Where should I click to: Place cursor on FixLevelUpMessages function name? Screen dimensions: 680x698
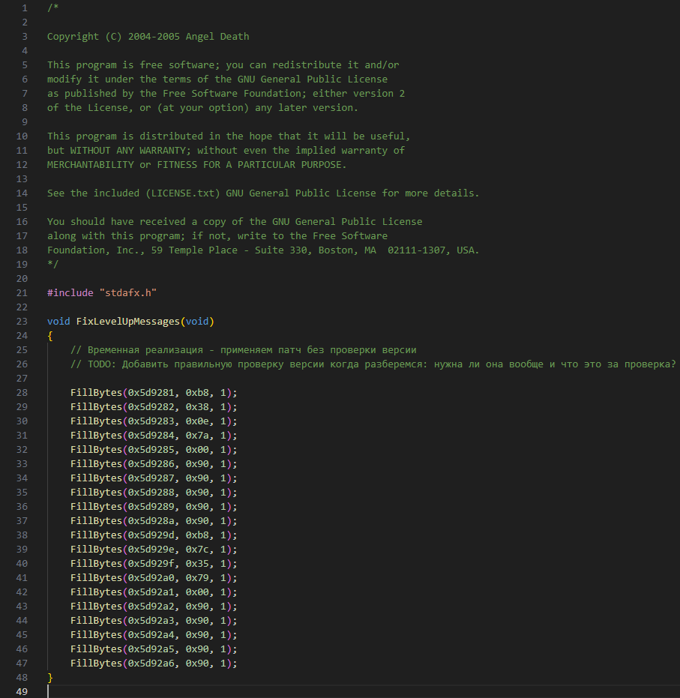[x=128, y=322]
